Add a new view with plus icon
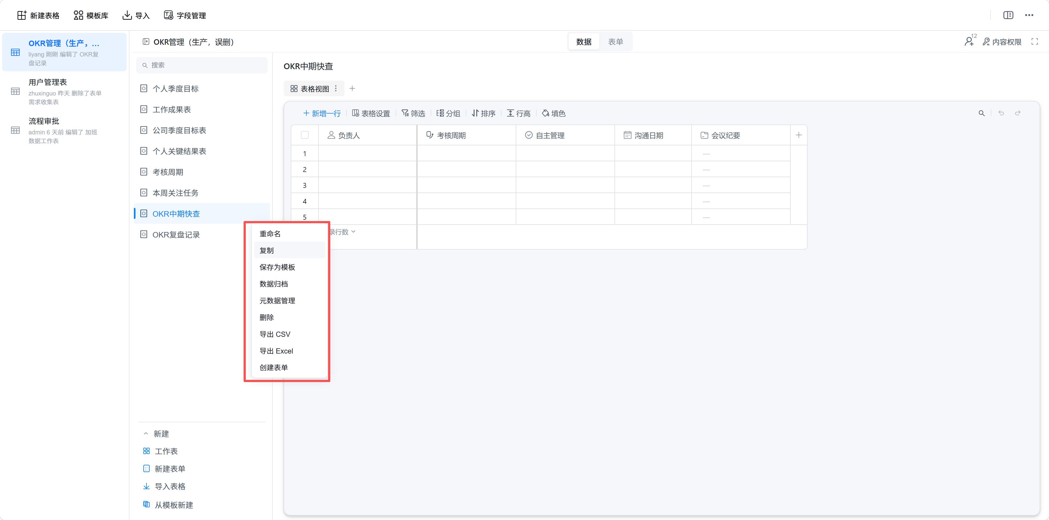 point(352,88)
